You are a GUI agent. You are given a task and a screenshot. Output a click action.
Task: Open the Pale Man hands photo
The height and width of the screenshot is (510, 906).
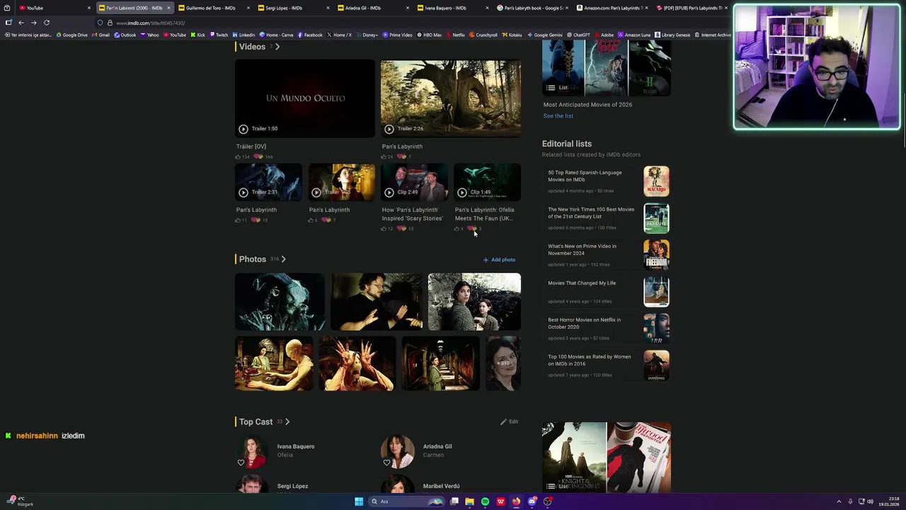[x=356, y=363]
